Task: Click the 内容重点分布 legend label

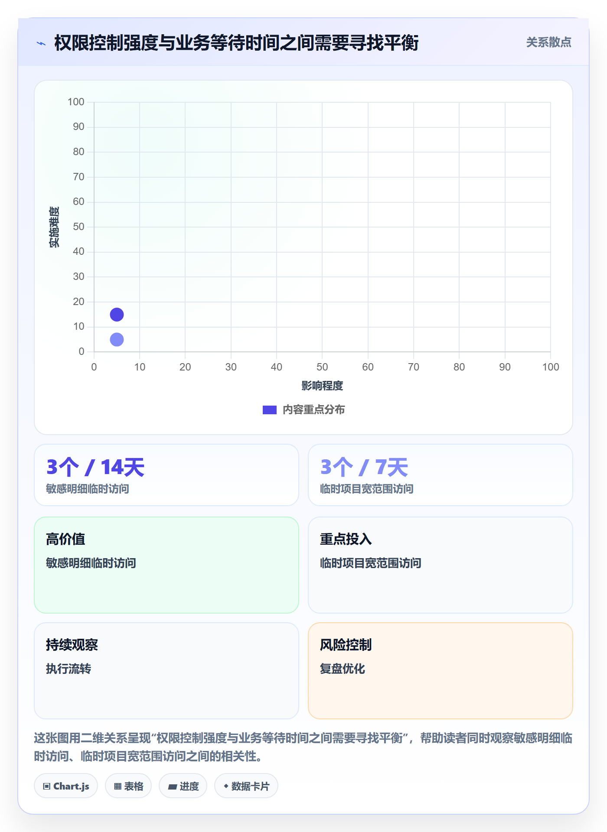Action: point(313,410)
